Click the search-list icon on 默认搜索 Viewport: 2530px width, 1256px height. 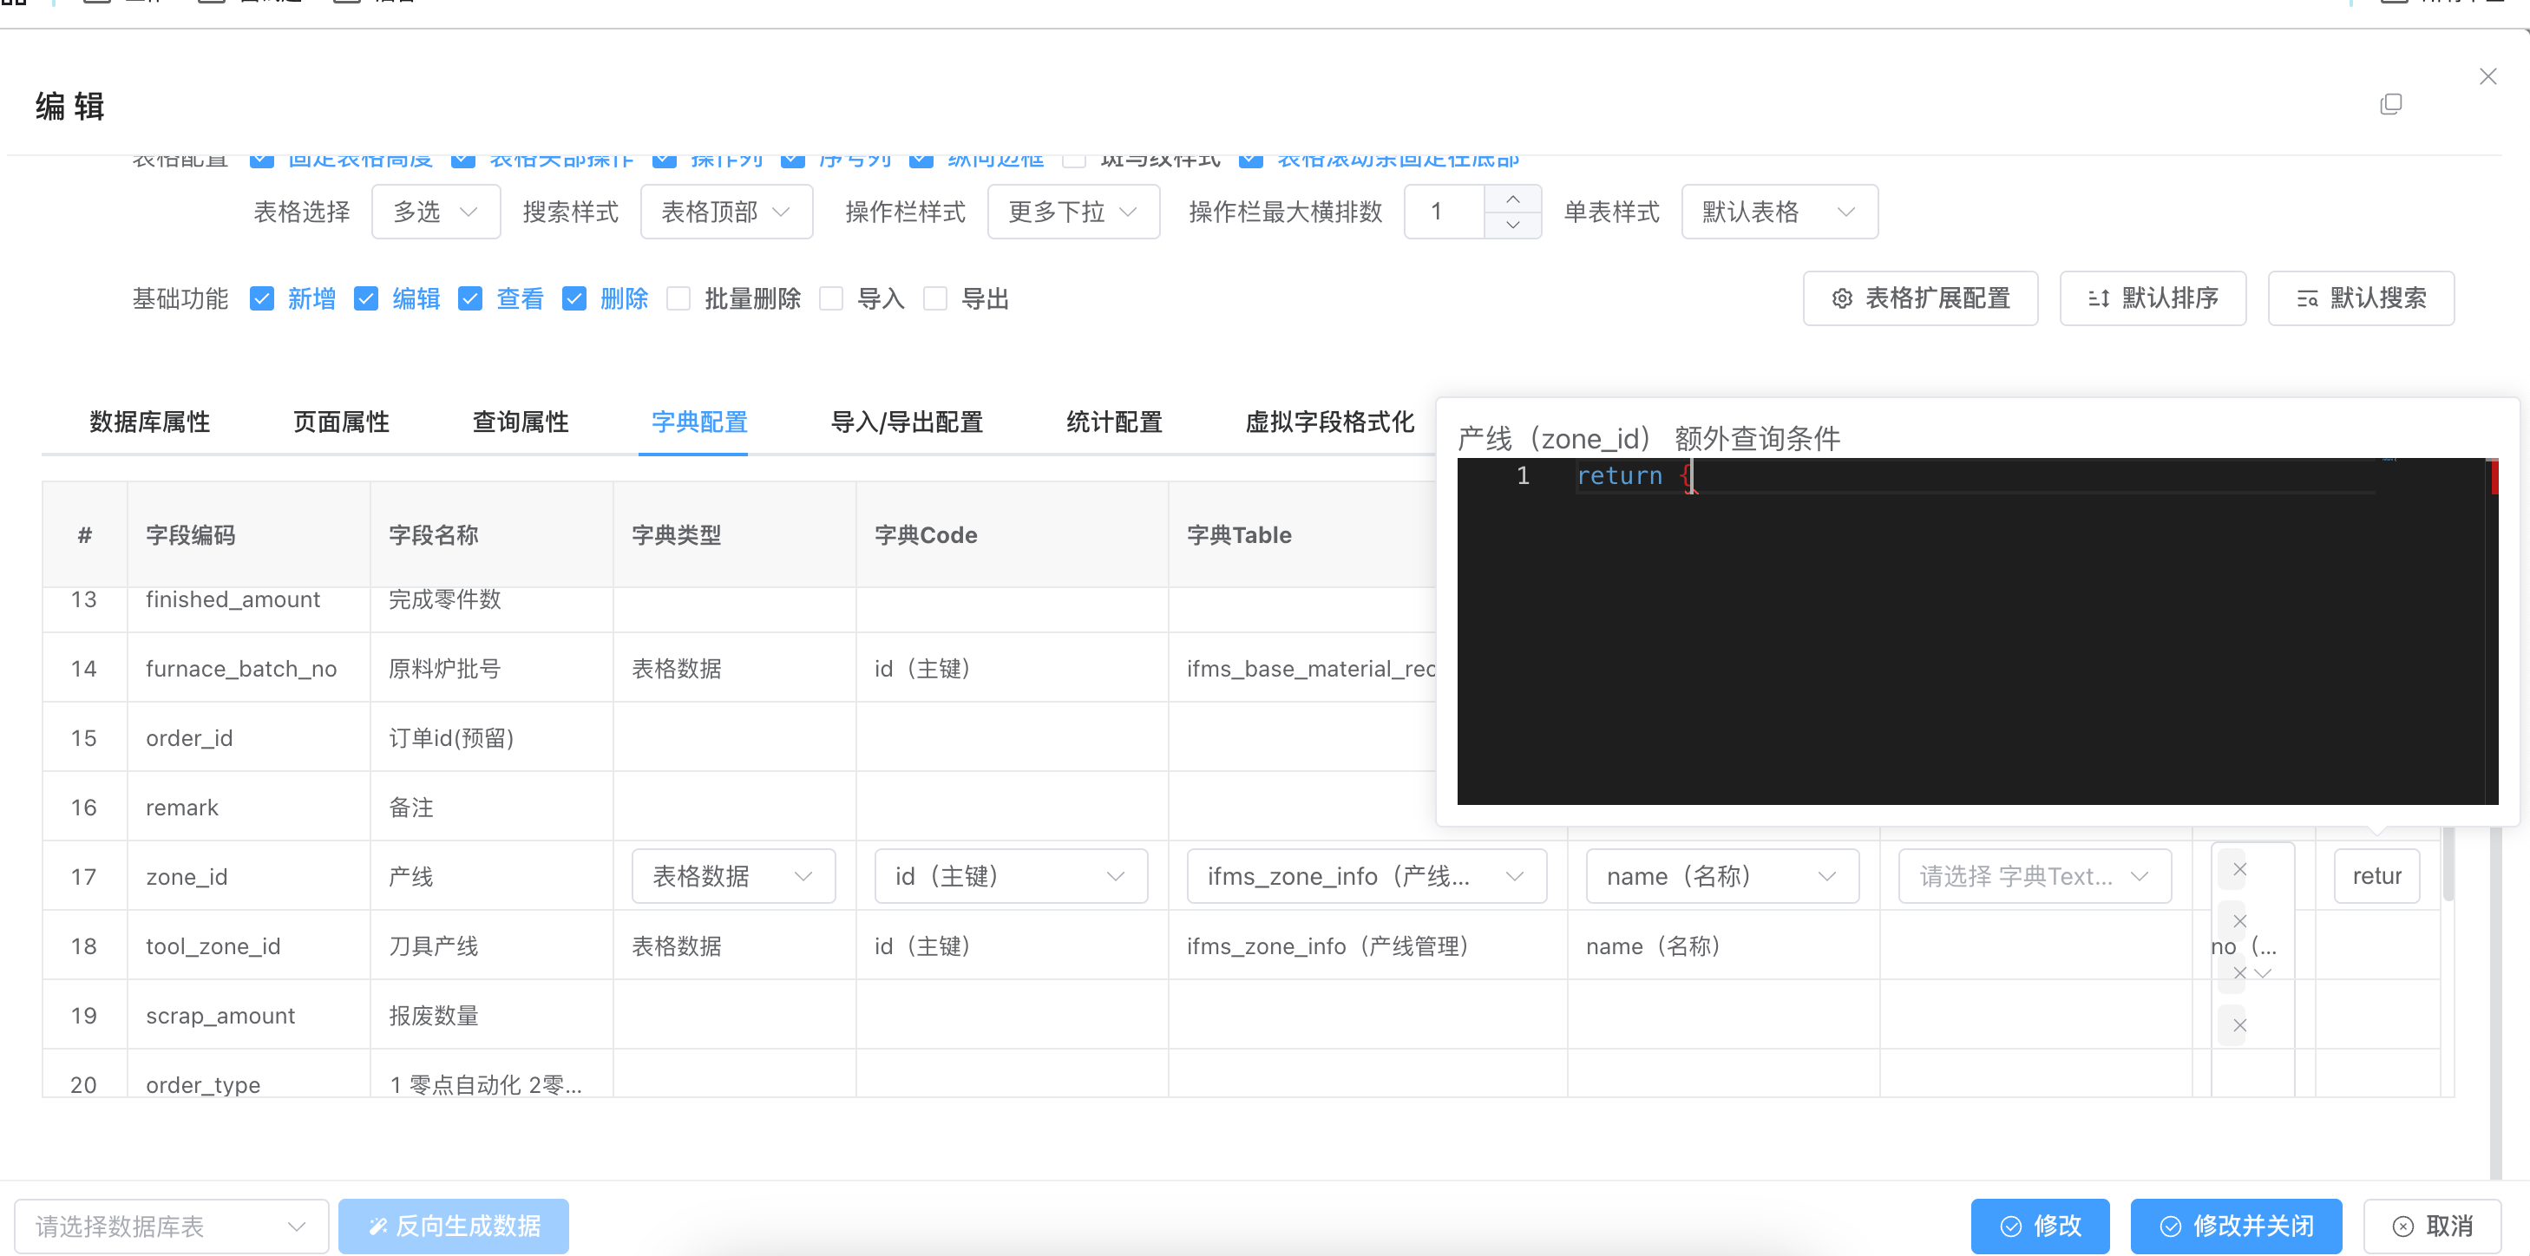(x=2307, y=298)
